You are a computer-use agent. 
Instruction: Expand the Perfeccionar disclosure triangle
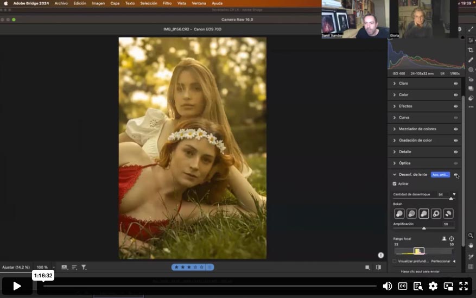[454, 261]
